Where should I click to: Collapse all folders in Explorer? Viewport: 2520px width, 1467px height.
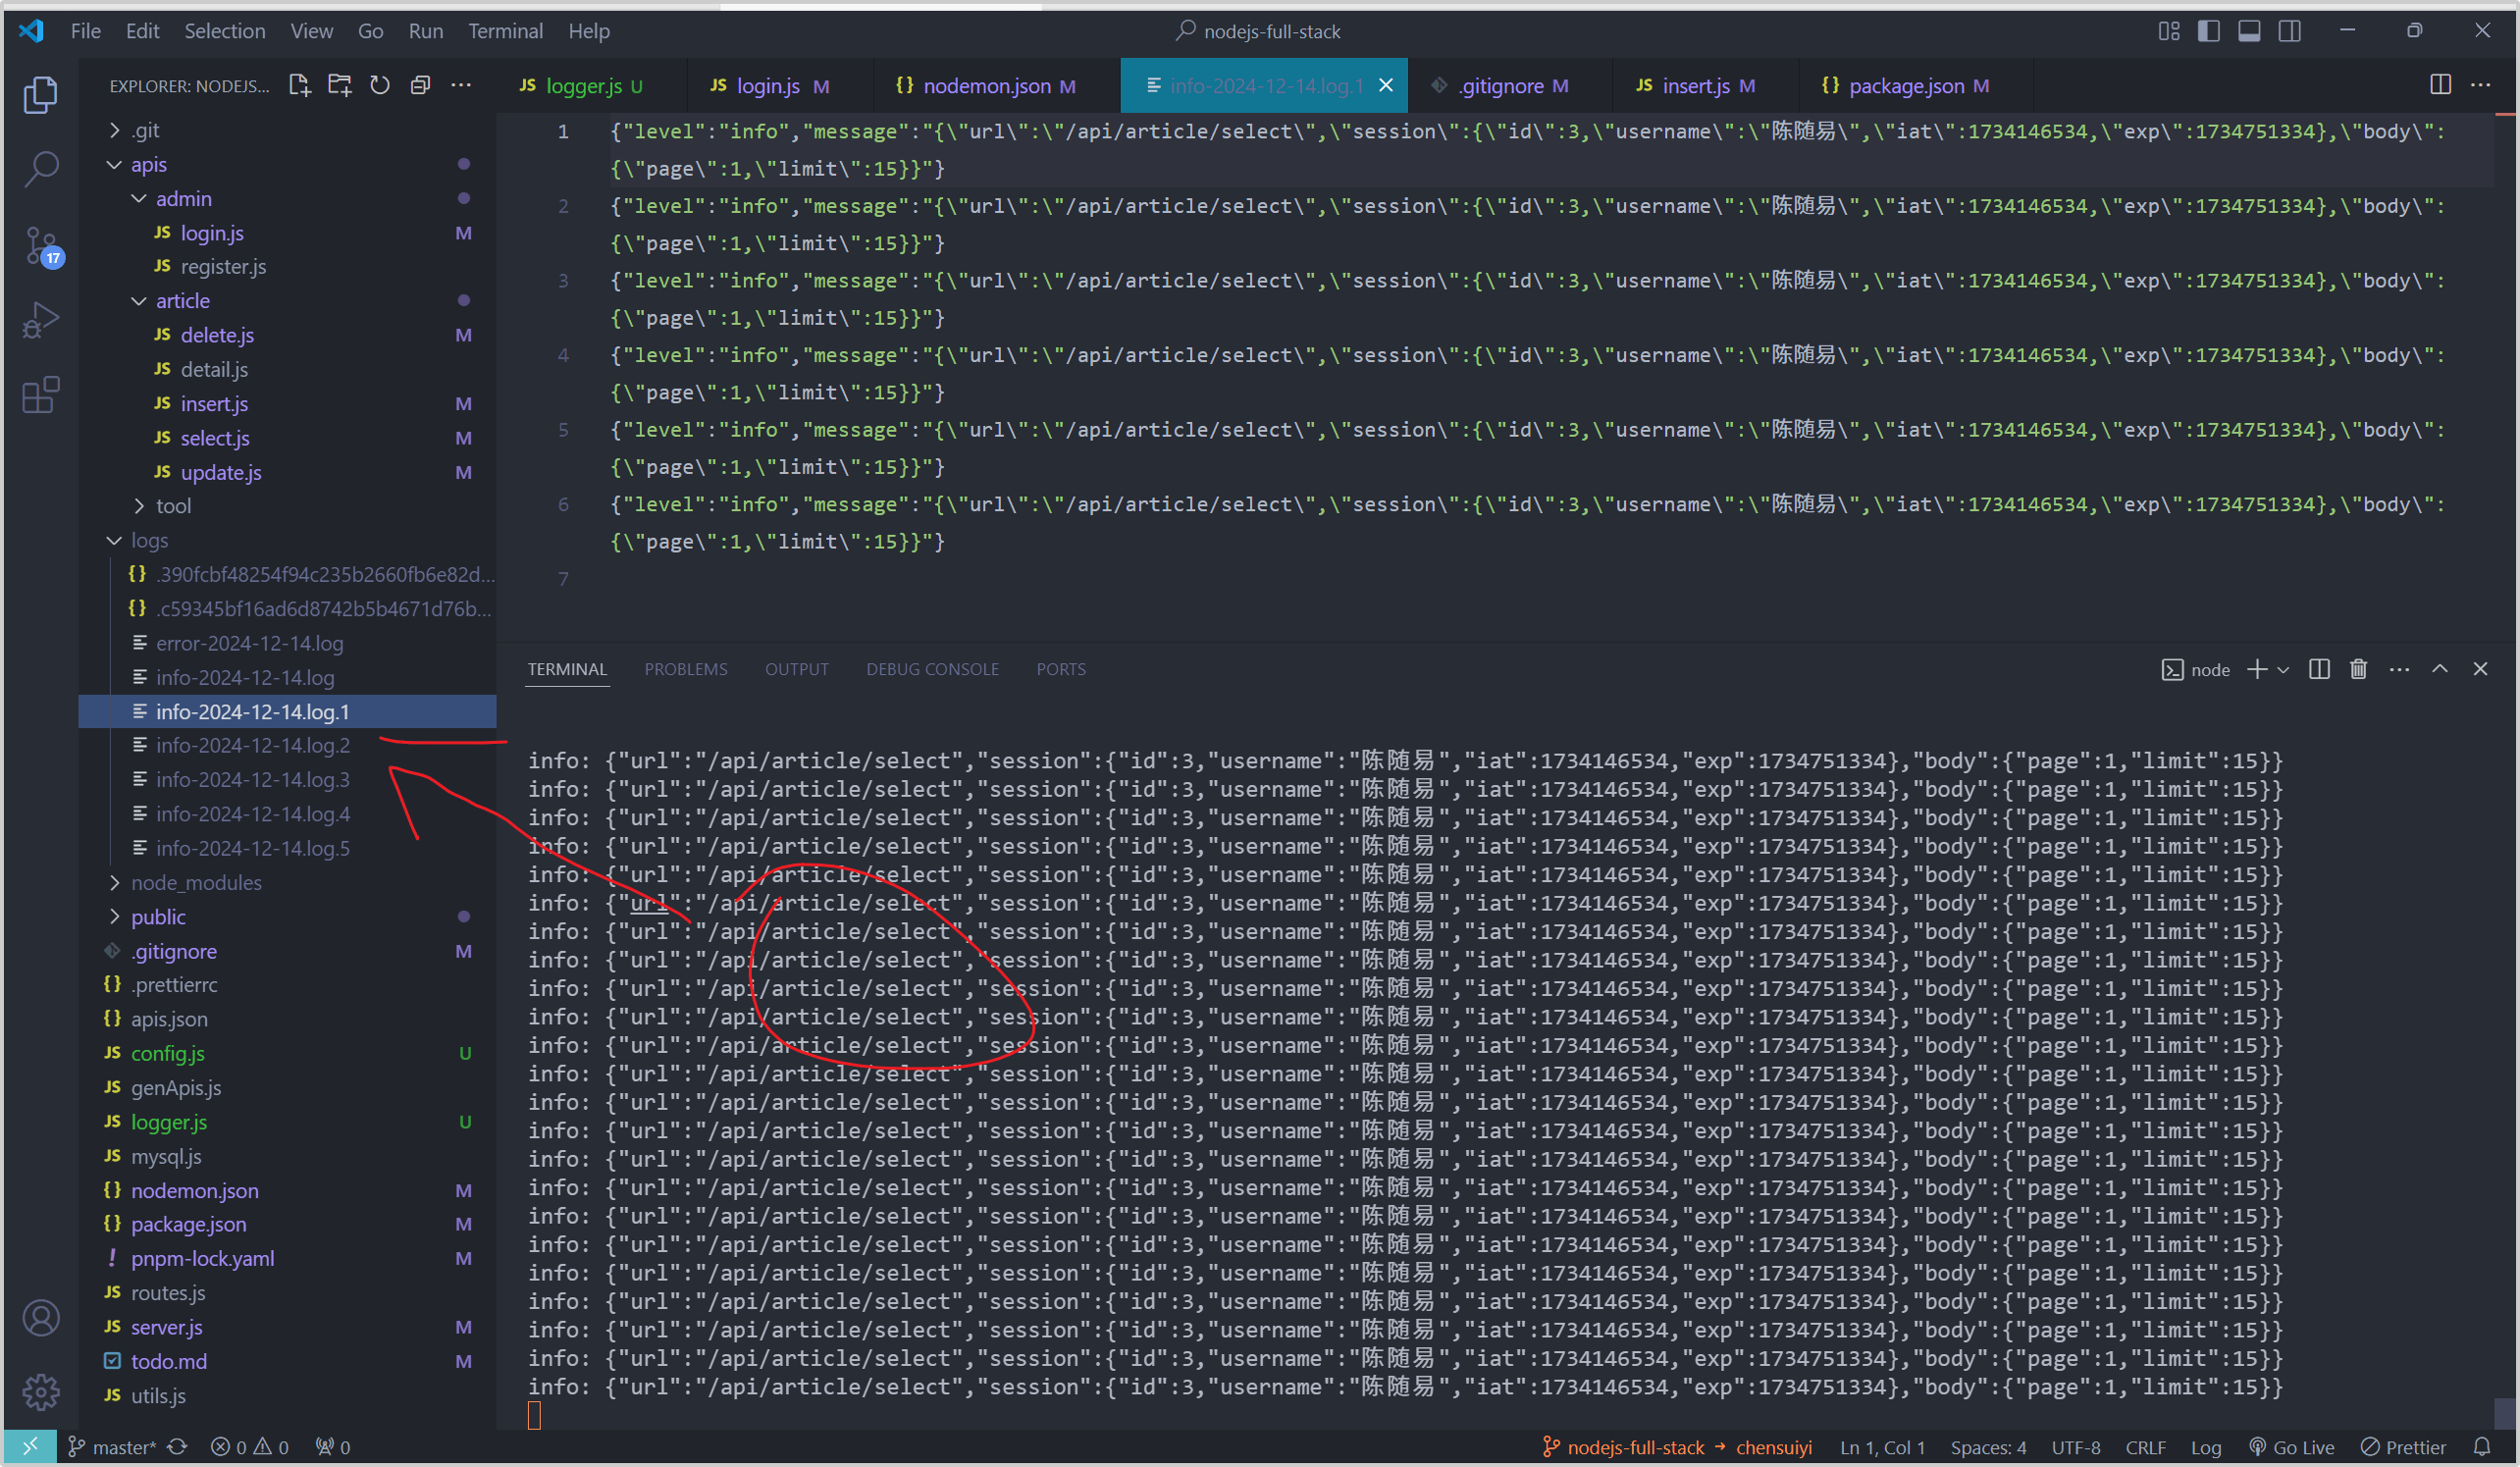(x=420, y=85)
